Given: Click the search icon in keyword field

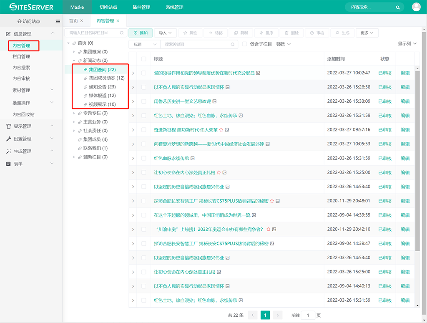Looking at the screenshot, I should tap(233, 44).
